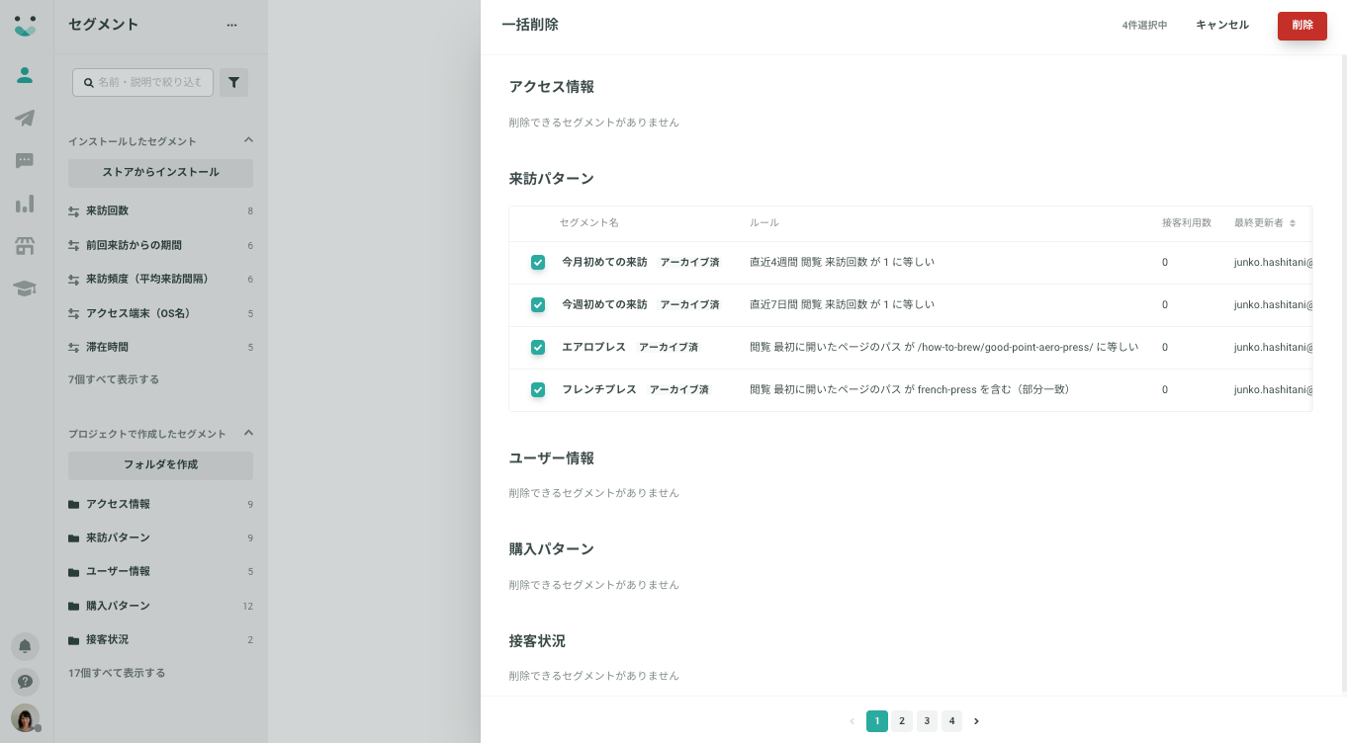
Task: Open the bar chart analytics icon
Action: point(25,204)
